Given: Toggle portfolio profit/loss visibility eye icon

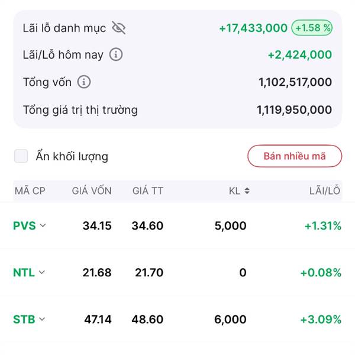Looking at the screenshot, I should 119,28.
